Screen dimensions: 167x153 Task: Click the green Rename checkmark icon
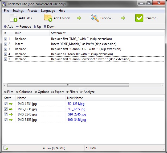[x=139, y=18]
